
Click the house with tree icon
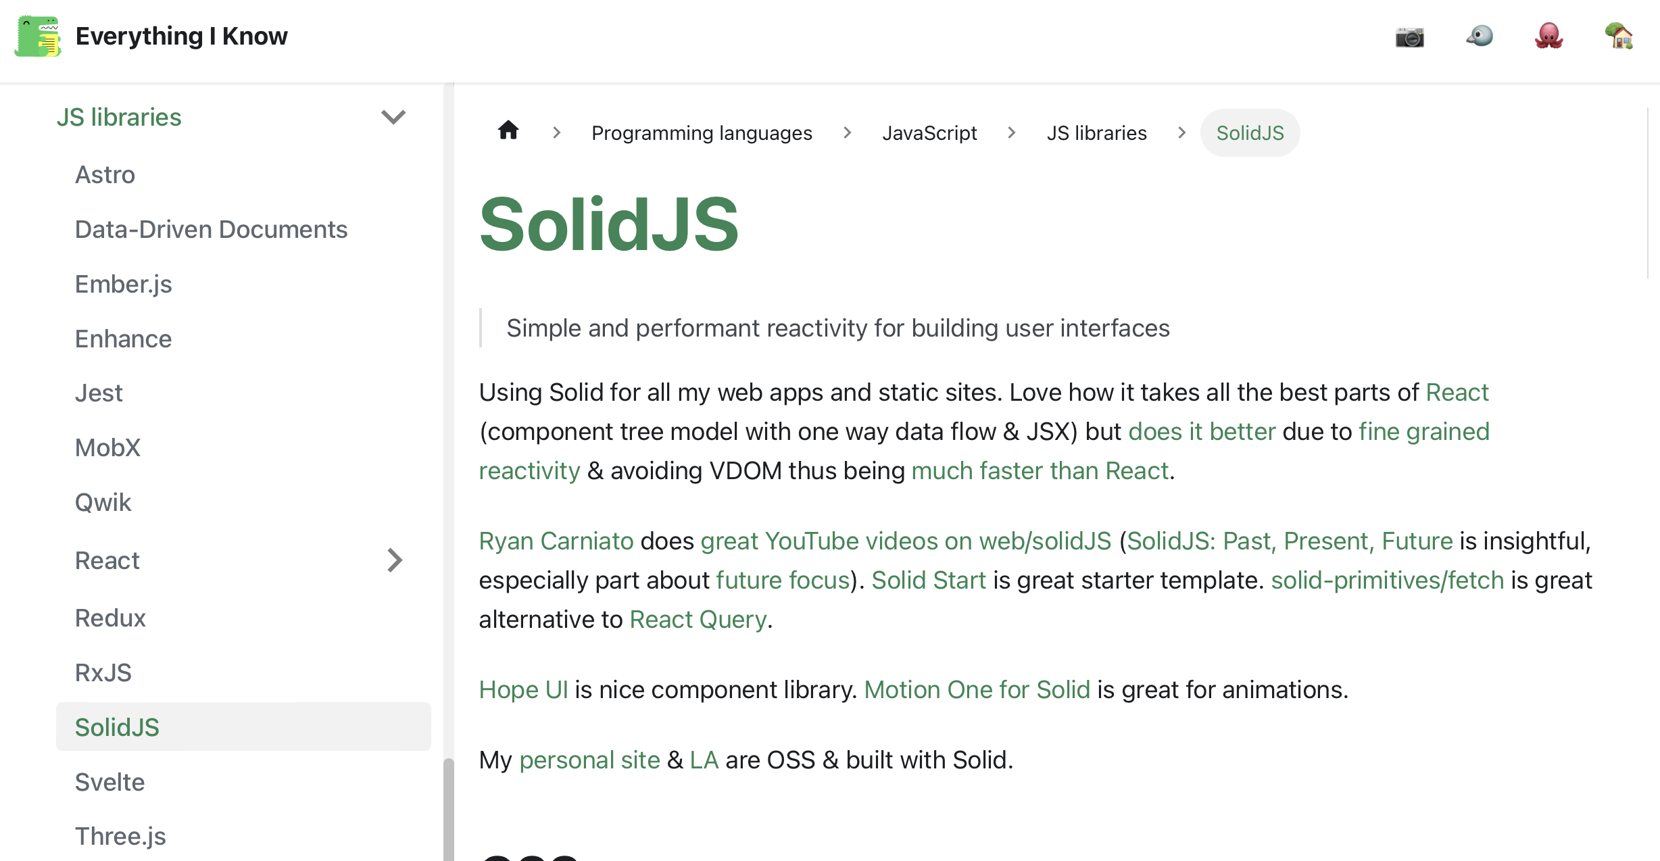1619,36
